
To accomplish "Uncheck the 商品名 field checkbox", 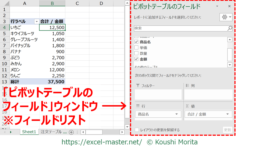I will pyautogui.click(x=137, y=42).
